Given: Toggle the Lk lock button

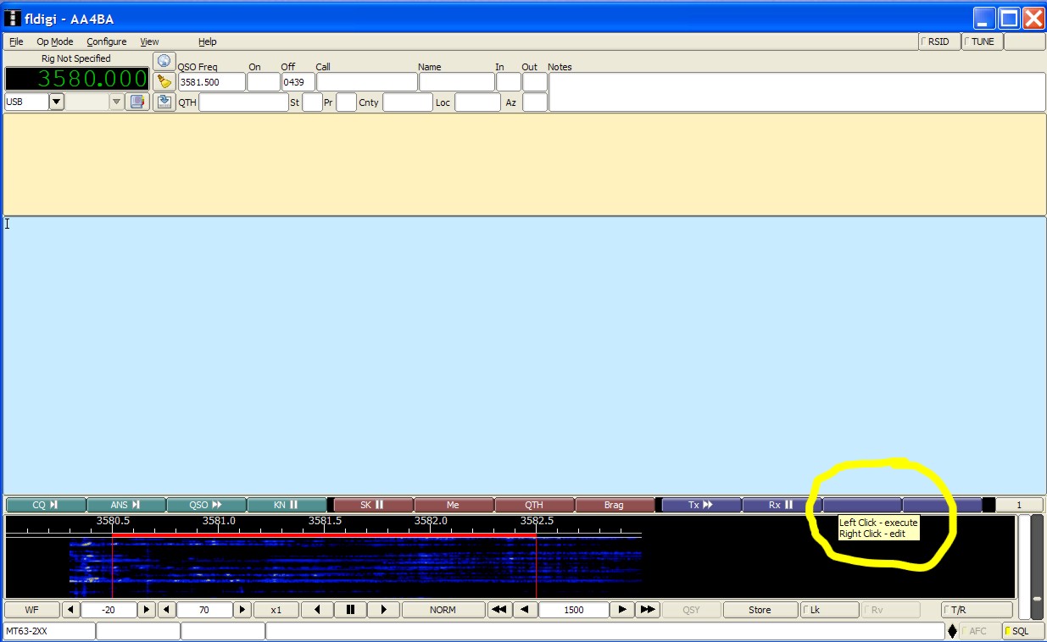Looking at the screenshot, I should point(829,610).
